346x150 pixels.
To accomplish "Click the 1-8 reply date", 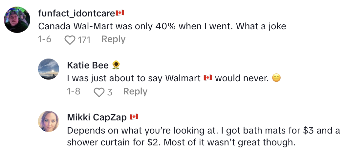I will (74, 91).
